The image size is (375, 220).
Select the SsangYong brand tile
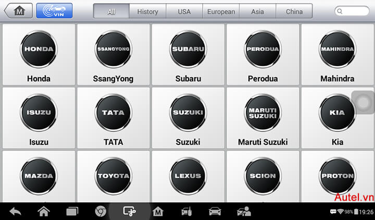click(x=114, y=54)
